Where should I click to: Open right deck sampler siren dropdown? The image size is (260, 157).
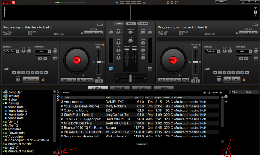(244, 51)
